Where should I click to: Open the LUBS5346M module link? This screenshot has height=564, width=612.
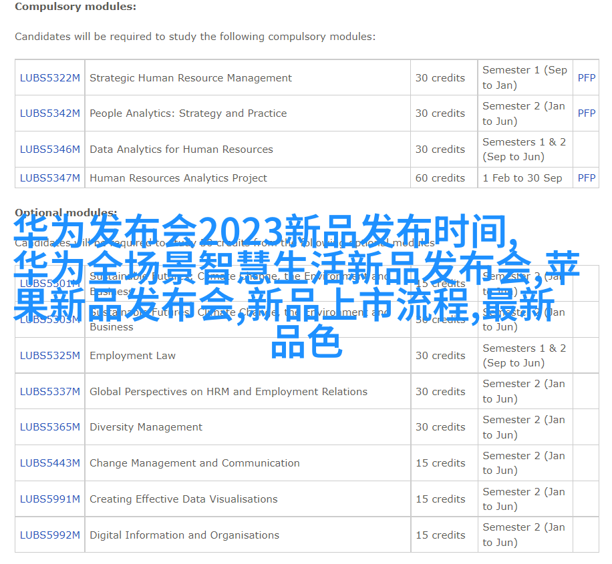50,150
